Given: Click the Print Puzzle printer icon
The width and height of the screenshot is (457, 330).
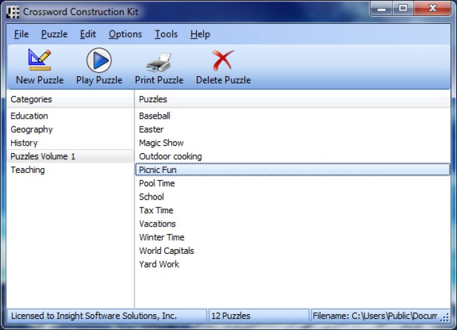Looking at the screenshot, I should point(159,62).
